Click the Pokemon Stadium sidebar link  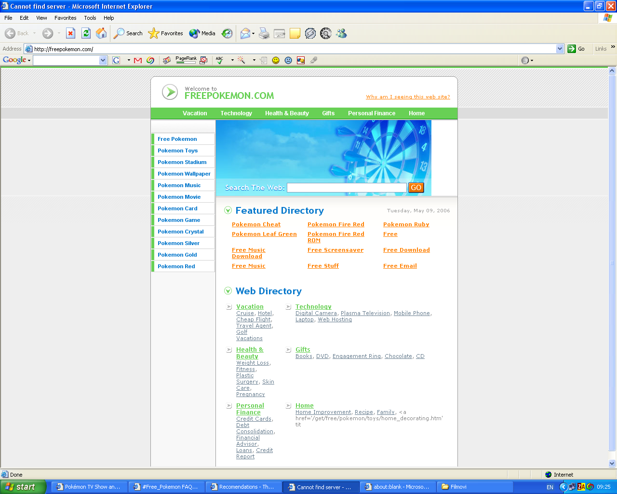[182, 162]
